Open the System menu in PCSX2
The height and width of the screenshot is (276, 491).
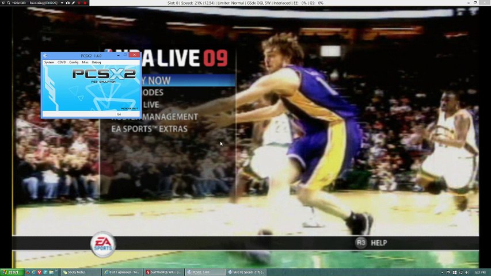click(49, 62)
